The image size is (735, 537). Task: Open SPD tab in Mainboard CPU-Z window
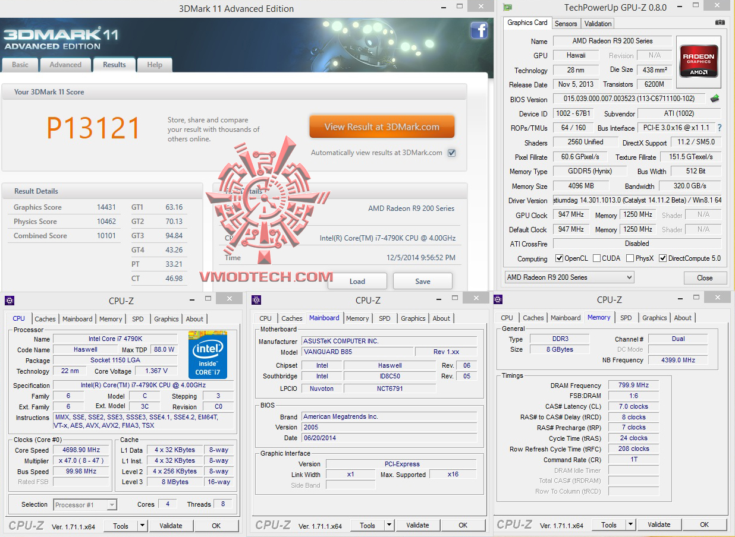tap(385, 318)
